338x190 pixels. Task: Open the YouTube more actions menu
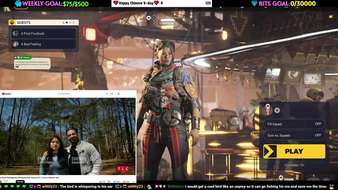click(134, 182)
